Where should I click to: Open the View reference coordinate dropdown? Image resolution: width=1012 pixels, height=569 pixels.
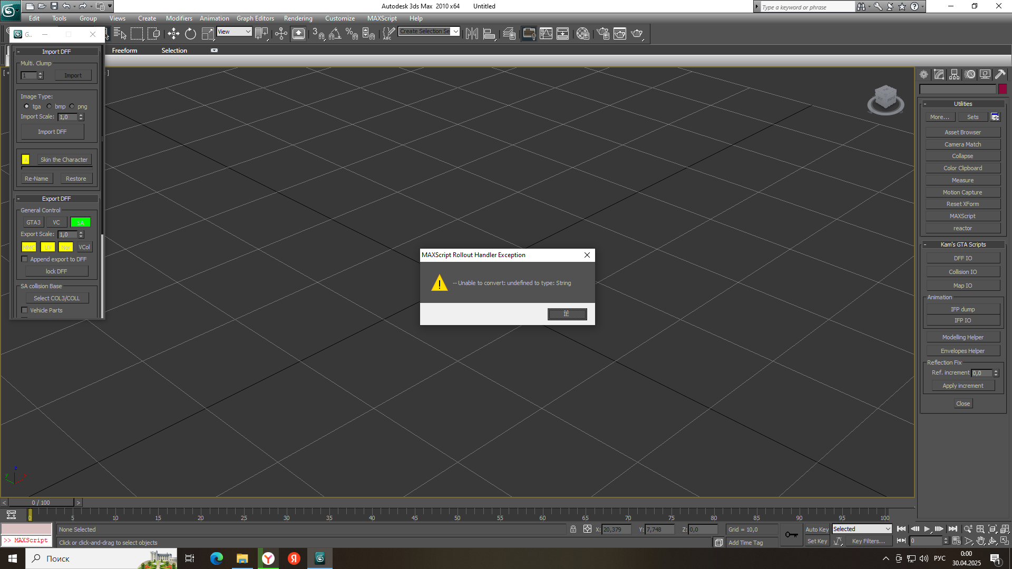pos(235,32)
